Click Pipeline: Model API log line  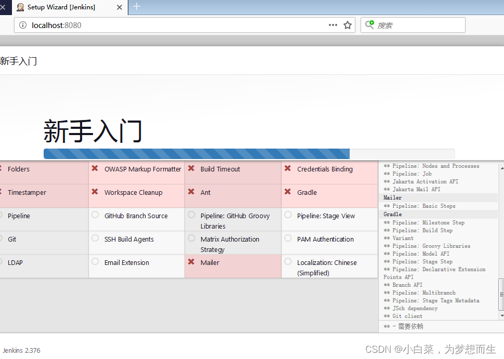coord(417,254)
